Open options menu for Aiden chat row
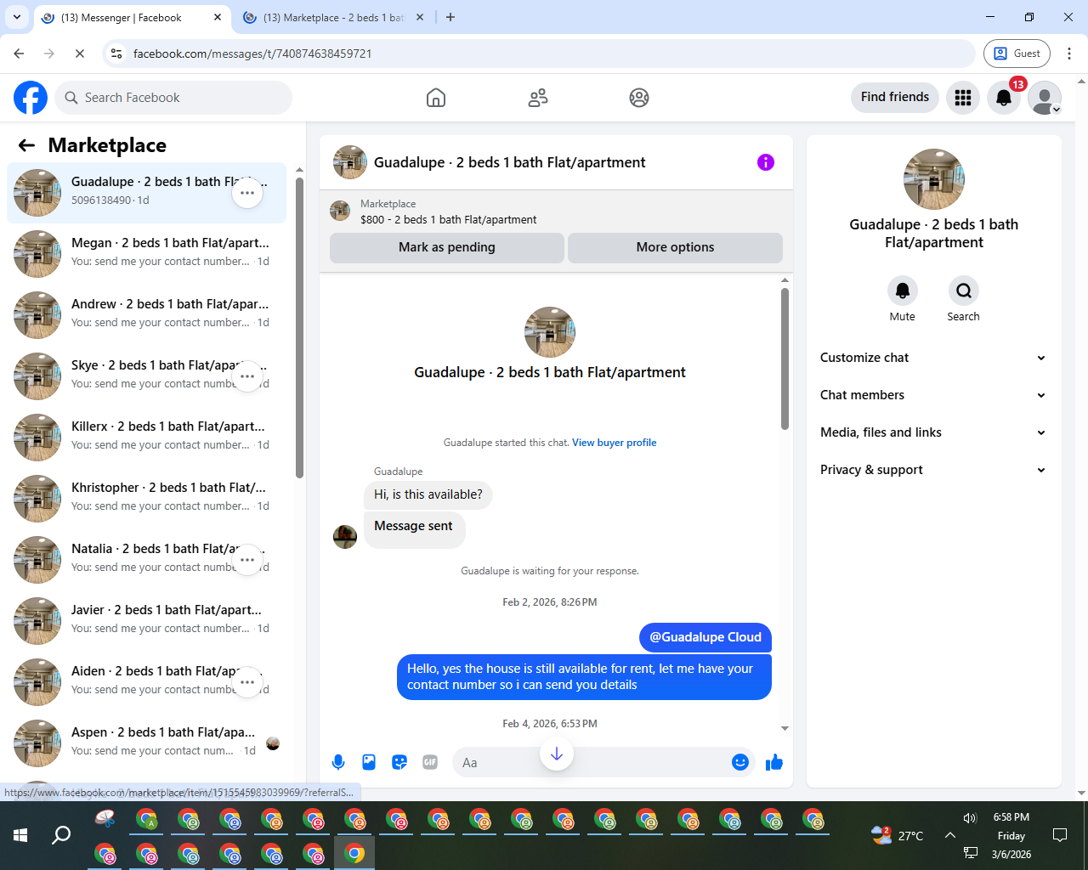 247,682
